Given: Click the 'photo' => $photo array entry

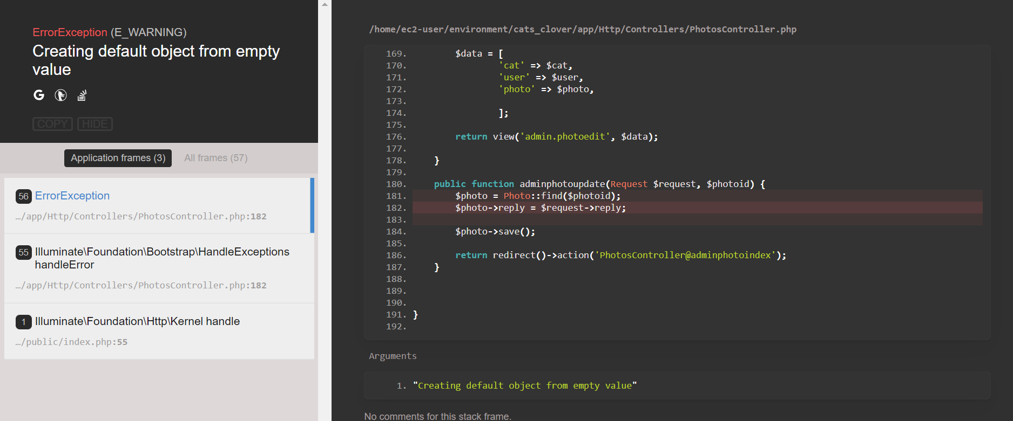Looking at the screenshot, I should 546,89.
